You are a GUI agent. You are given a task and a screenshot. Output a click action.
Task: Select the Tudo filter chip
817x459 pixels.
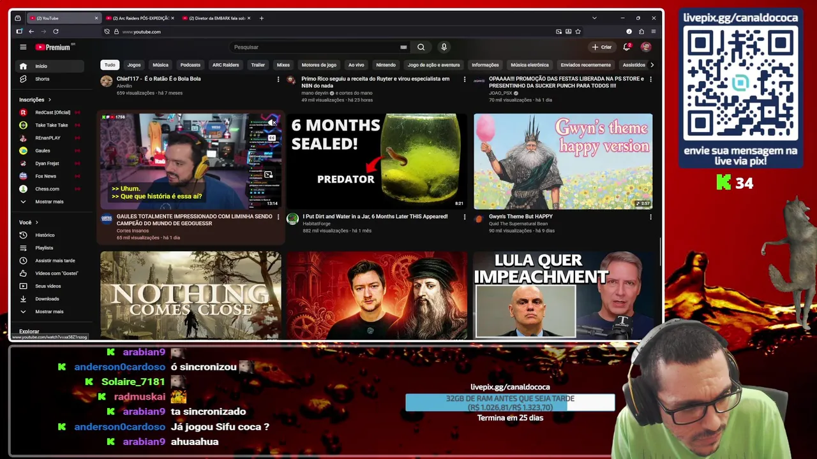[x=110, y=65]
